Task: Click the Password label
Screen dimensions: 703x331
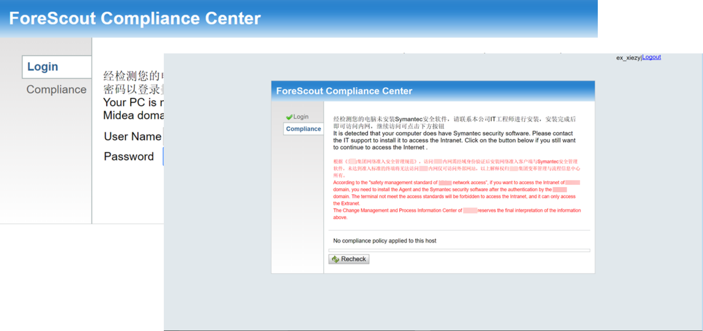Action: (129, 156)
